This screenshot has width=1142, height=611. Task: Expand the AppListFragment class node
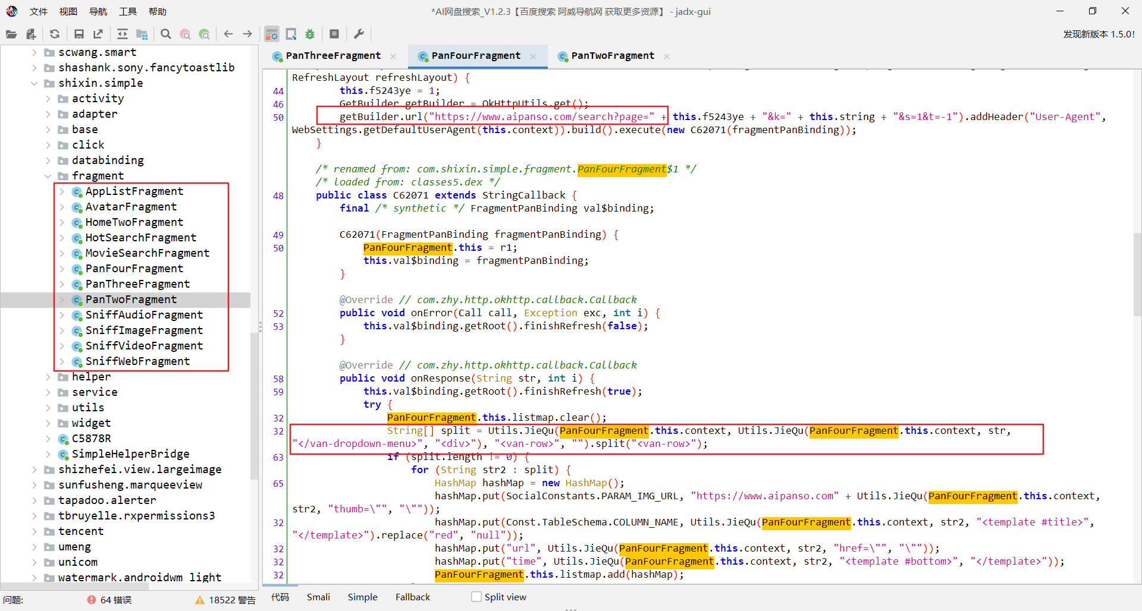[x=61, y=191]
